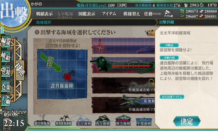
Task: Switch to 西方海域 world
Action: click(103, 120)
